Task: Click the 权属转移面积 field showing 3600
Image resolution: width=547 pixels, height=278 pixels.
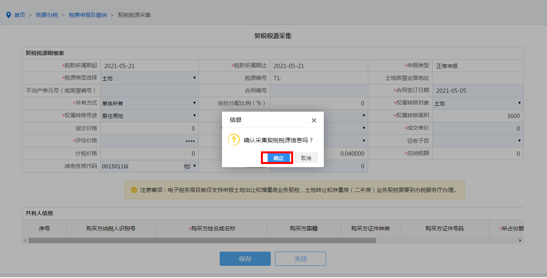Action: [478, 116]
